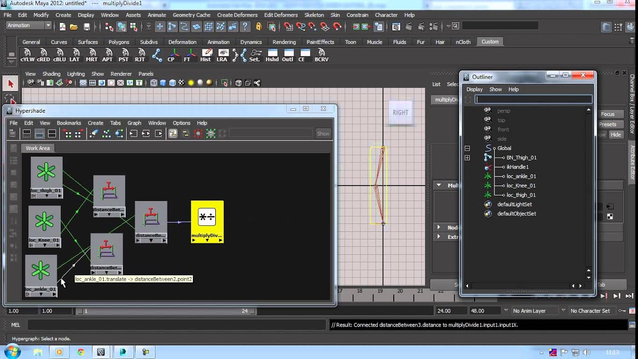Expand BN_Thigh_01 in the Outliner
Viewport: 638px width, 359px height.
pos(467,158)
